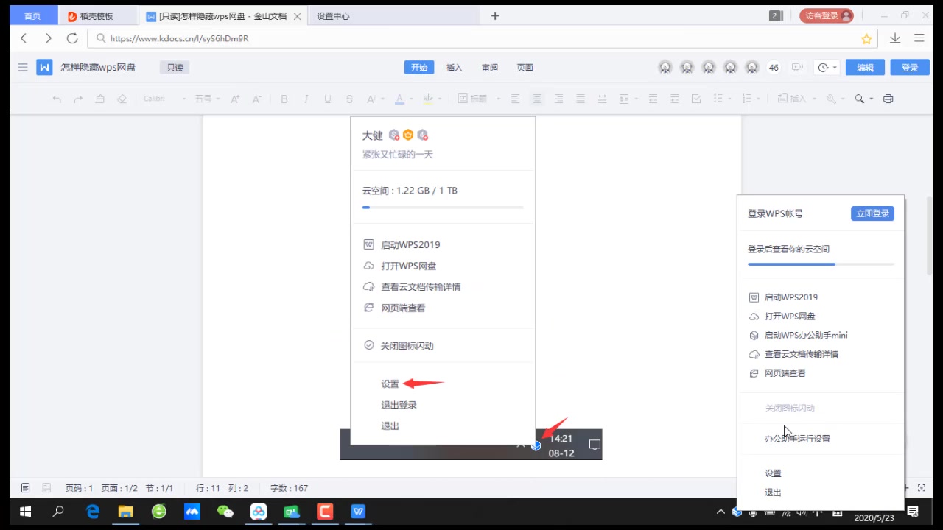This screenshot has height=530, width=943.
Task: Open the 五号 font size dropdown
Action: 207,99
